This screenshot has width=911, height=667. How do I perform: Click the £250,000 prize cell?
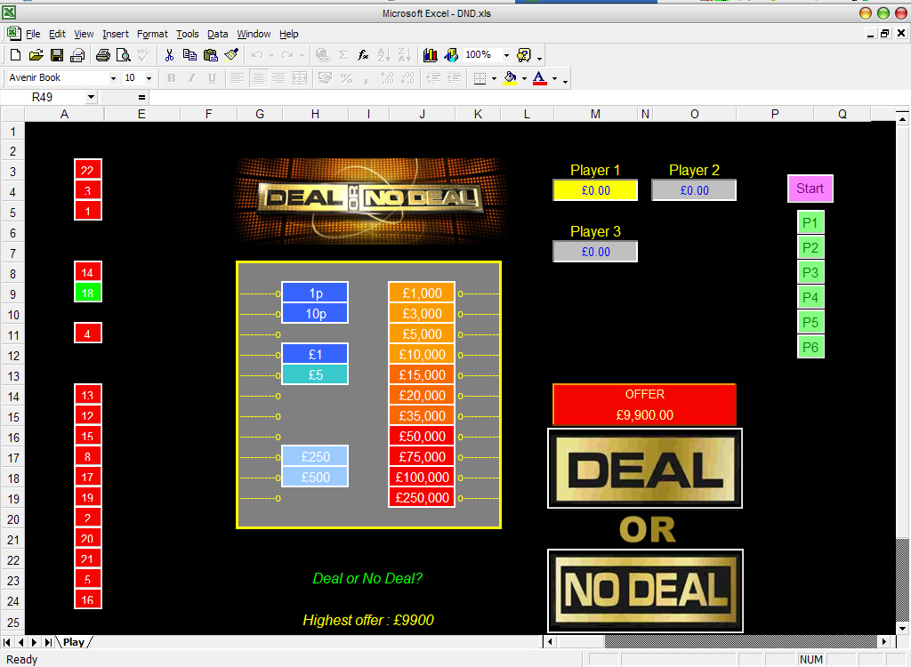point(422,498)
